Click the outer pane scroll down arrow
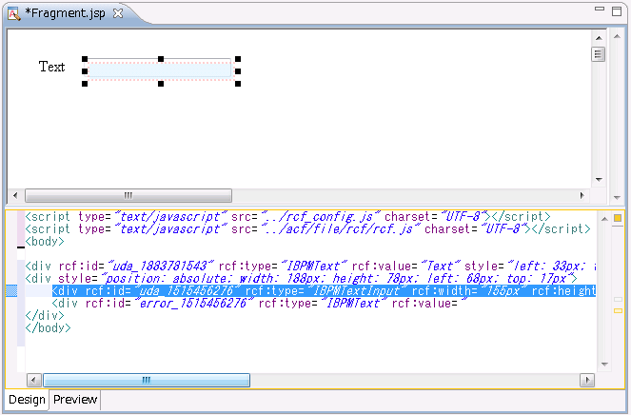 pos(617,198)
